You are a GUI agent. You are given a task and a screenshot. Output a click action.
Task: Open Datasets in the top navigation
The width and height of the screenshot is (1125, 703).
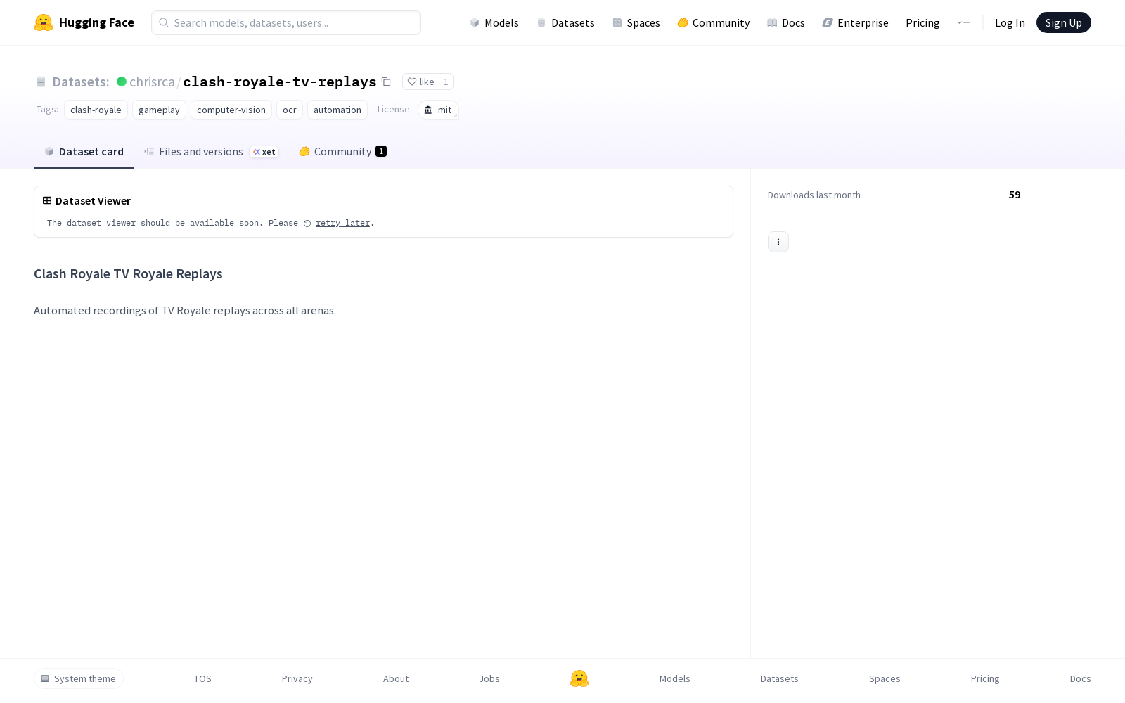click(565, 22)
